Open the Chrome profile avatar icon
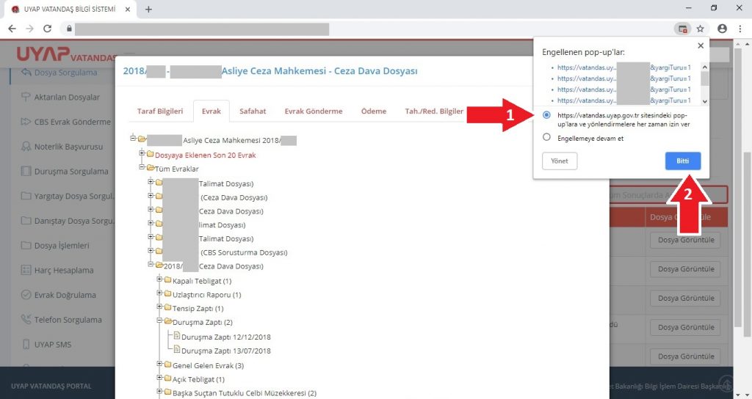This screenshot has width=752, height=399. tap(722, 29)
